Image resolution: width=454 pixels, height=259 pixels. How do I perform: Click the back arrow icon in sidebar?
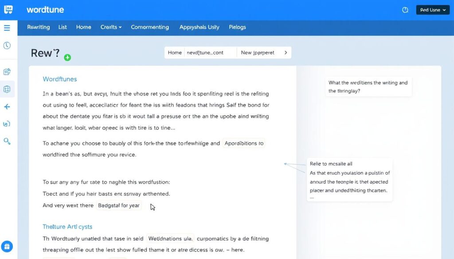pyautogui.click(x=7, y=107)
